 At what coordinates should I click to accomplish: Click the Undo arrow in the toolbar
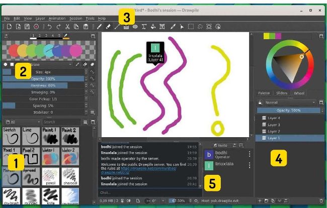[x=49, y=26]
